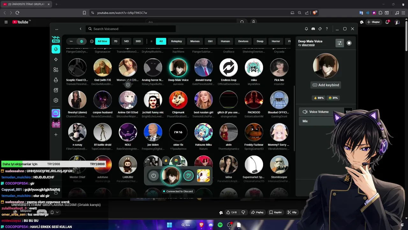
Task: Open Voicemod help question mark
Action: tap(327, 29)
